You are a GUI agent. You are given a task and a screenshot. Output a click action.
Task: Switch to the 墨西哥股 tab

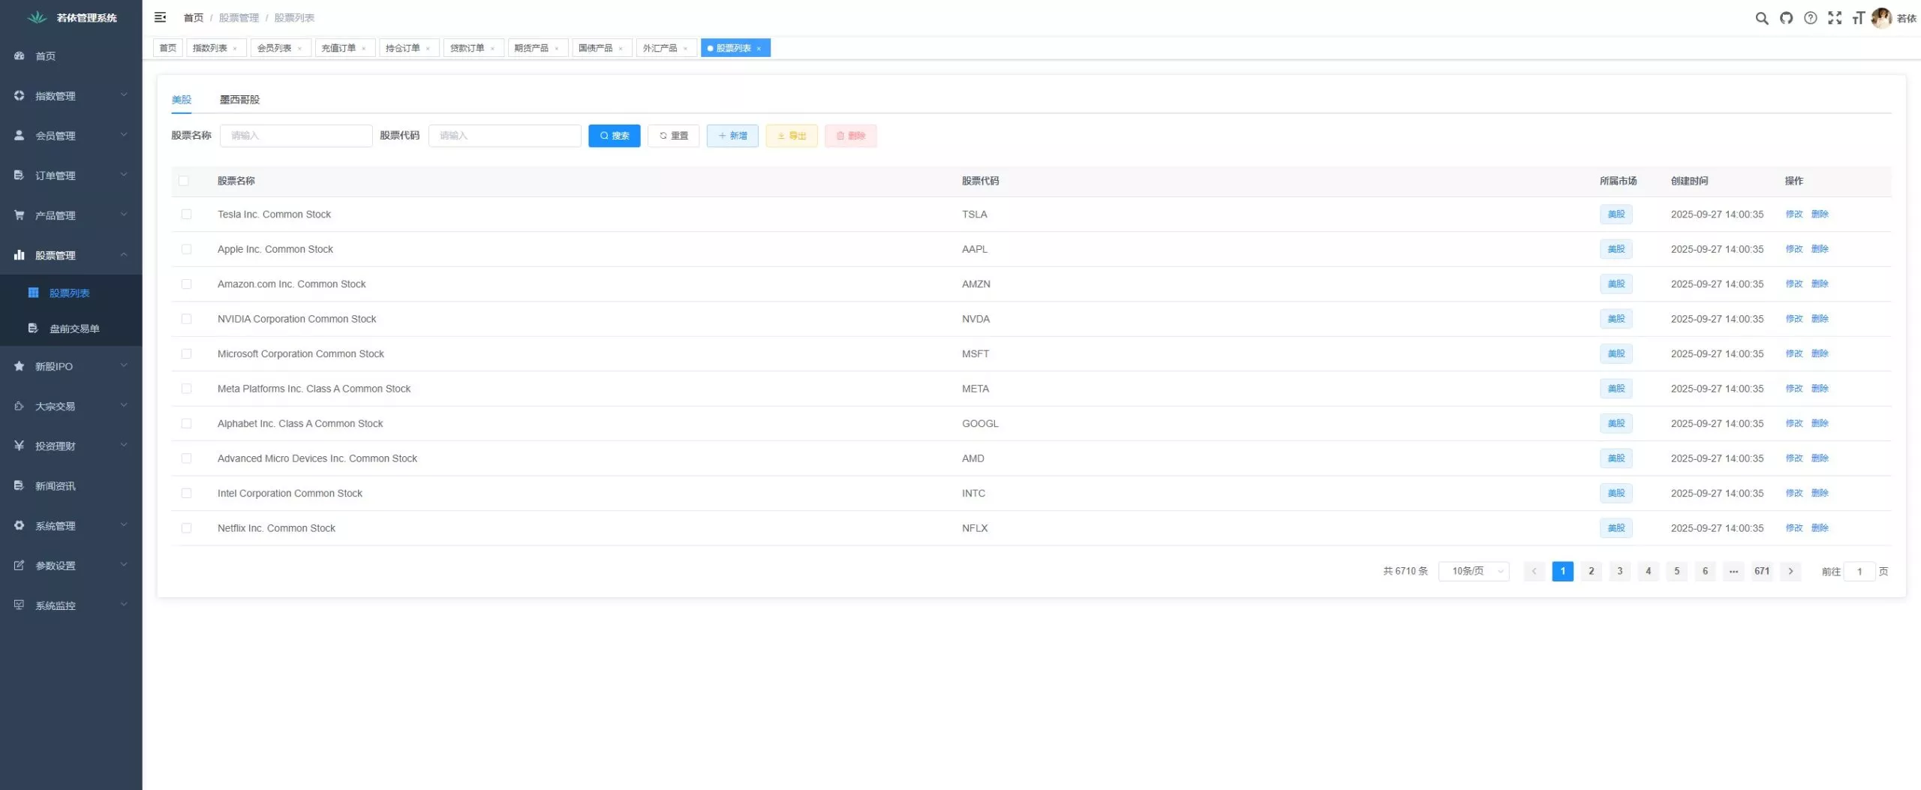(239, 100)
